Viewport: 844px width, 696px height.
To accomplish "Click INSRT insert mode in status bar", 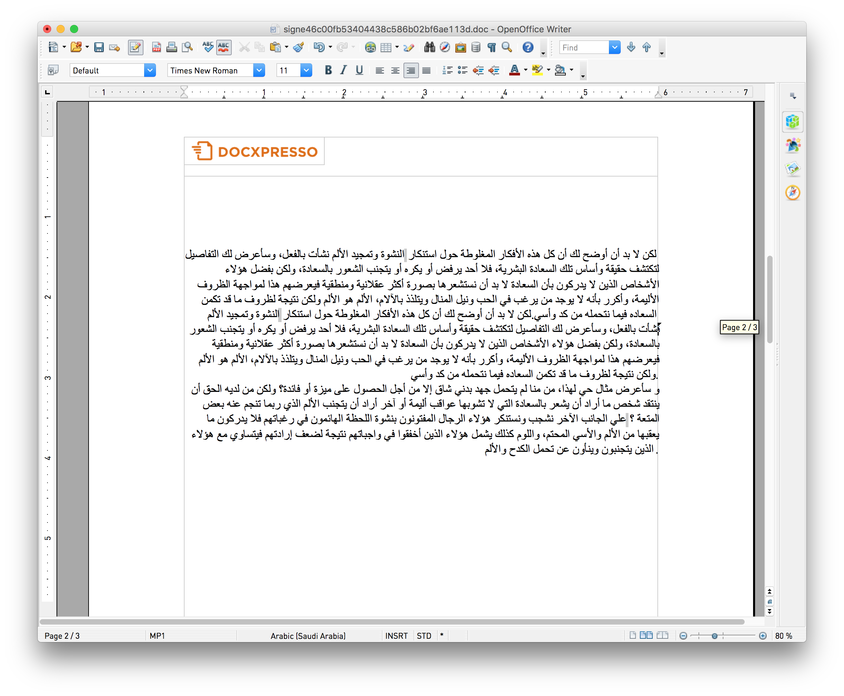I will click(x=396, y=636).
